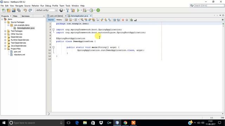Click the Clean and Build Project icon

[x=73, y=10]
